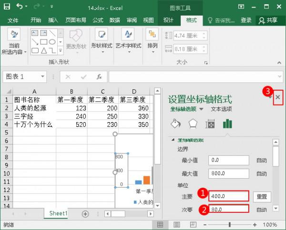Screen dimensions: 286x230
Task: Switch to the 开始 ribbon tab
Action: pos(36,20)
